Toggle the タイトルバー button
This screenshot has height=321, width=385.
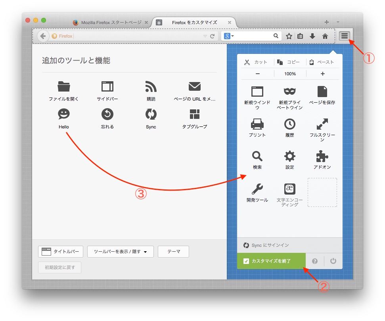point(61,252)
